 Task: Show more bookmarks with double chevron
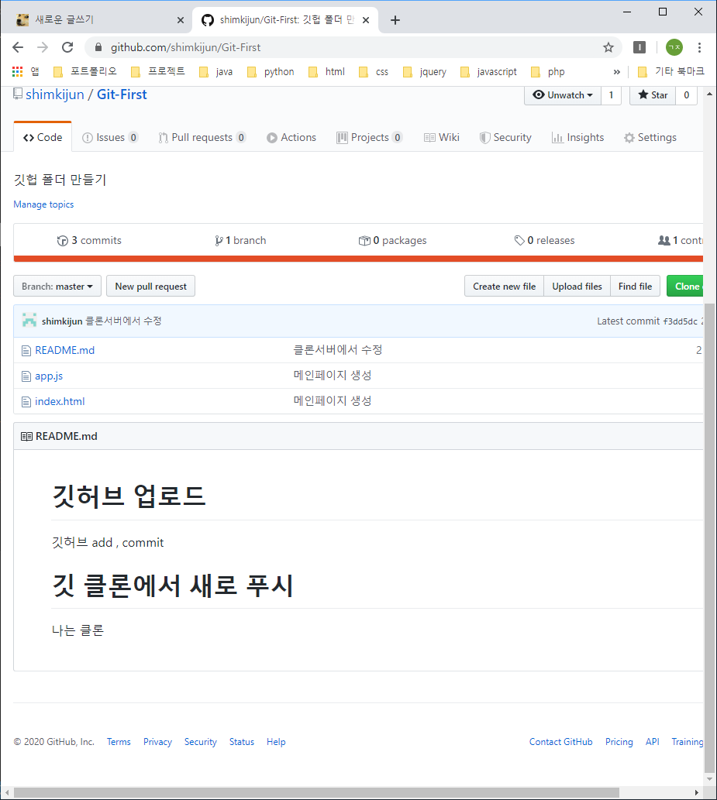pyautogui.click(x=617, y=71)
